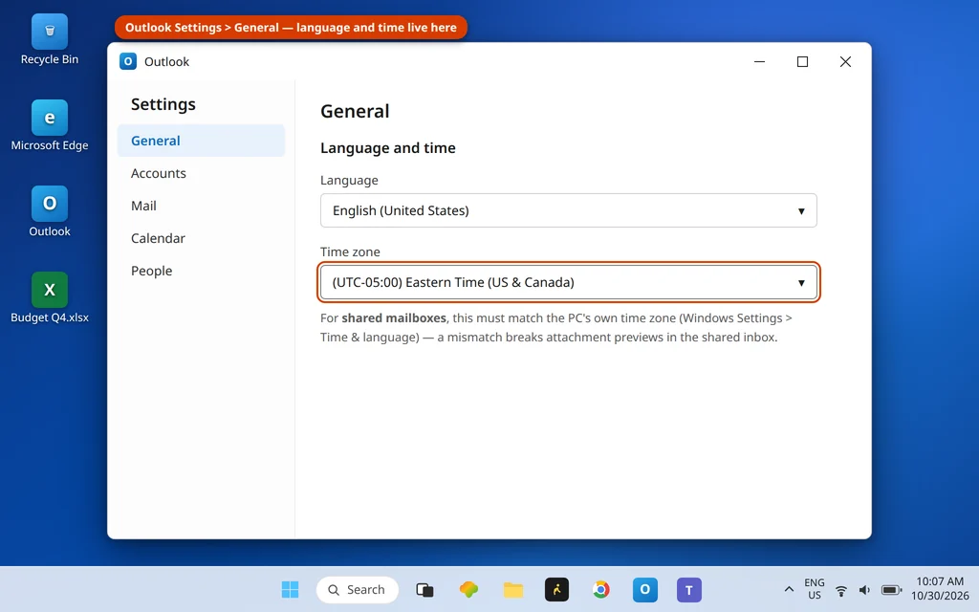Open the Budget Q4.xlsx desktop file

point(50,298)
